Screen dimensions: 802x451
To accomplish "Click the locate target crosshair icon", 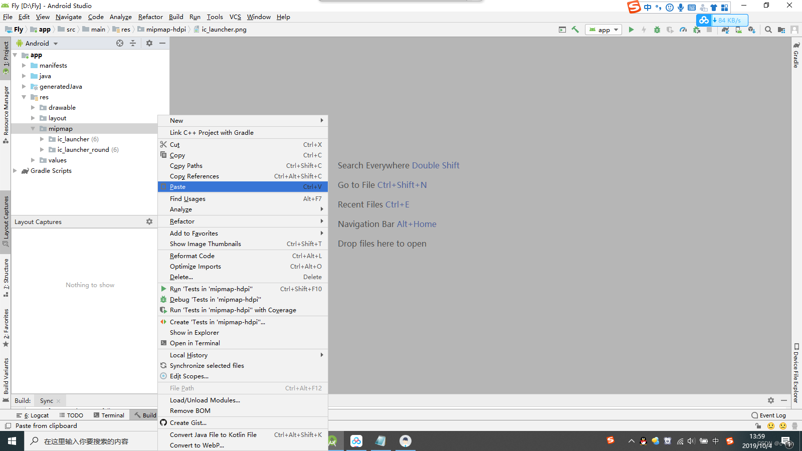I will (120, 43).
